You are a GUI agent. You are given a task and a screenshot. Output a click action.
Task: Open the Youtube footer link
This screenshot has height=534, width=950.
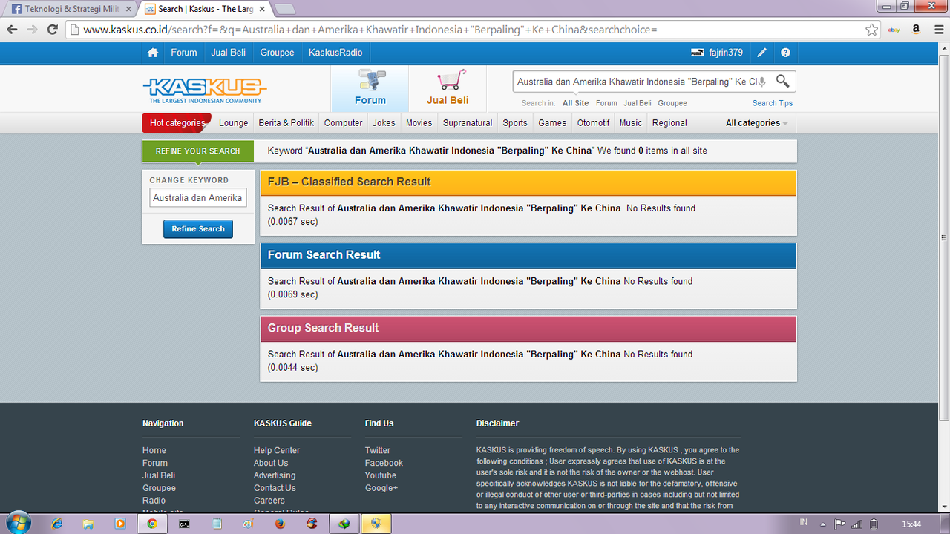coord(381,475)
